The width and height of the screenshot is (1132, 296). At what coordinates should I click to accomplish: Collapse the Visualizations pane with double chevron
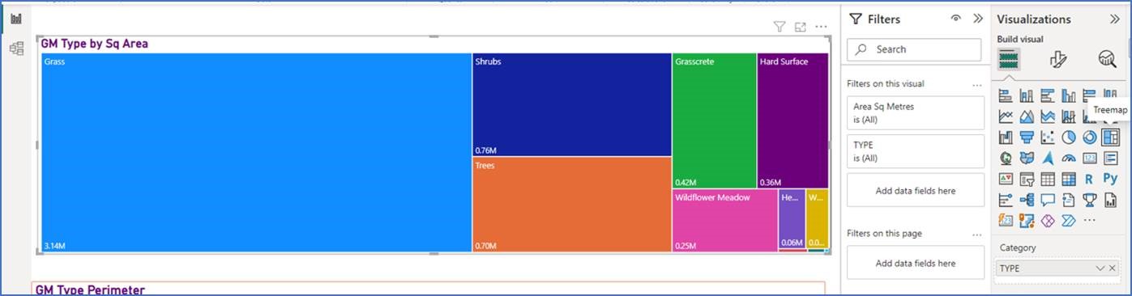[x=1114, y=19]
